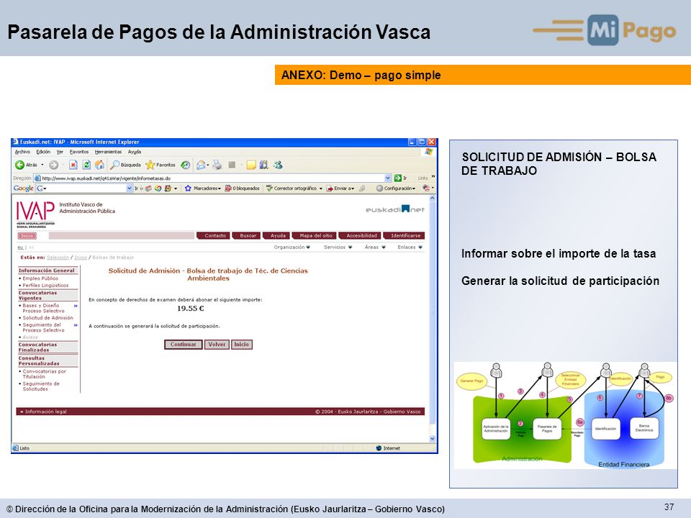691x518 pixels.
Task: Click the 0 bloqueados popup blocker
Action: point(242,188)
